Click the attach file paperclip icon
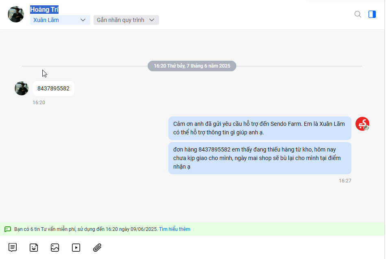This screenshot has height=259, width=386. pyautogui.click(x=97, y=248)
